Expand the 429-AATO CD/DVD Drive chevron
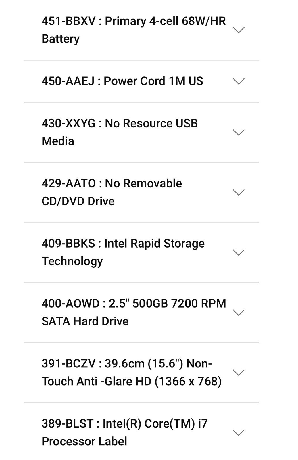 [239, 192]
